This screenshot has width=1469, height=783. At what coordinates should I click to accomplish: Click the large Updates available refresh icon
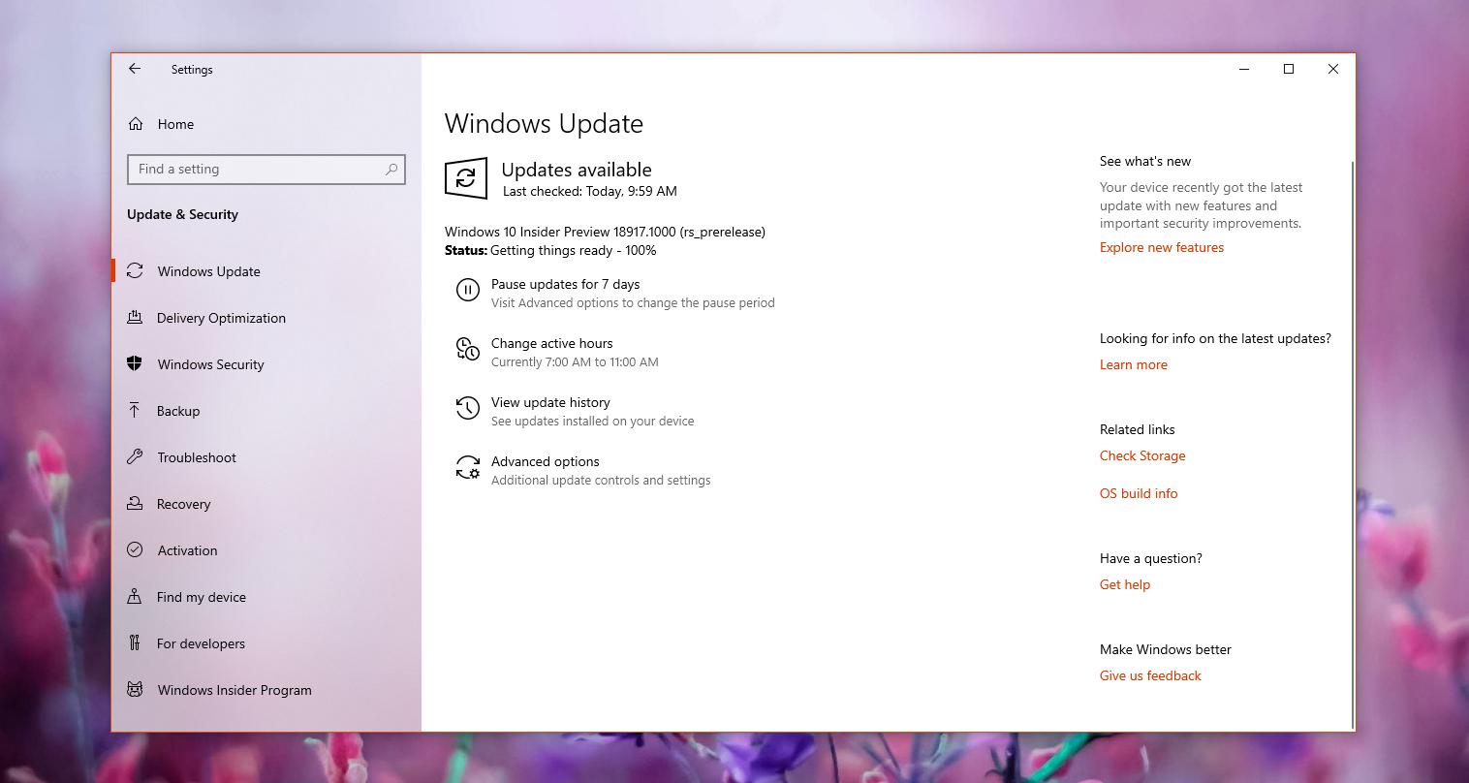466,178
